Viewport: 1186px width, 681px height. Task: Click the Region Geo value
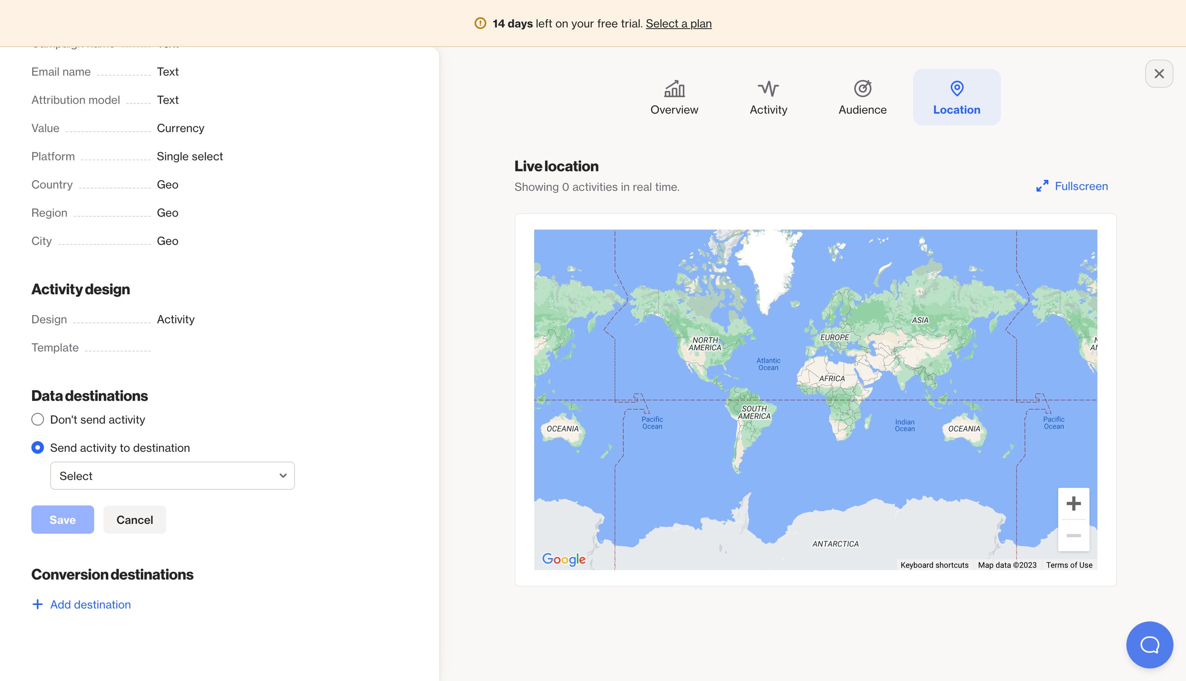pos(168,213)
